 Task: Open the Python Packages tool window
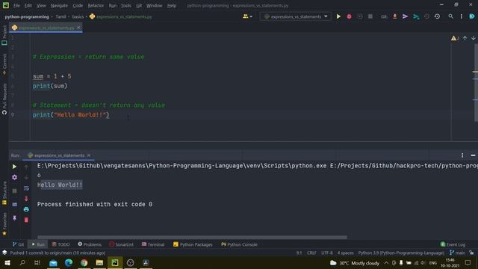[193, 244]
